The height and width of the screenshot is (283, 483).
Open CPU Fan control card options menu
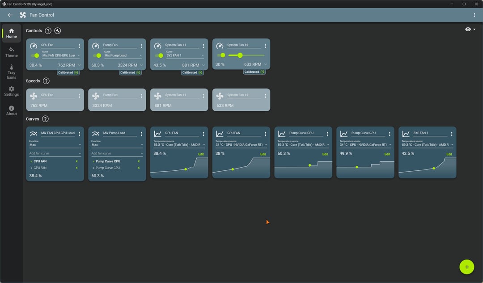pyautogui.click(x=79, y=46)
